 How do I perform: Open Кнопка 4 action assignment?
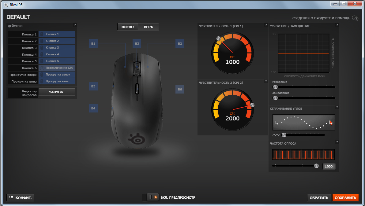coord(57,54)
